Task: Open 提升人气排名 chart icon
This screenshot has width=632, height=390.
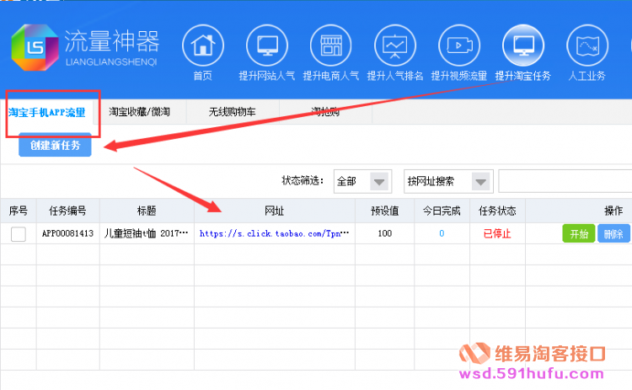Action: (395, 45)
